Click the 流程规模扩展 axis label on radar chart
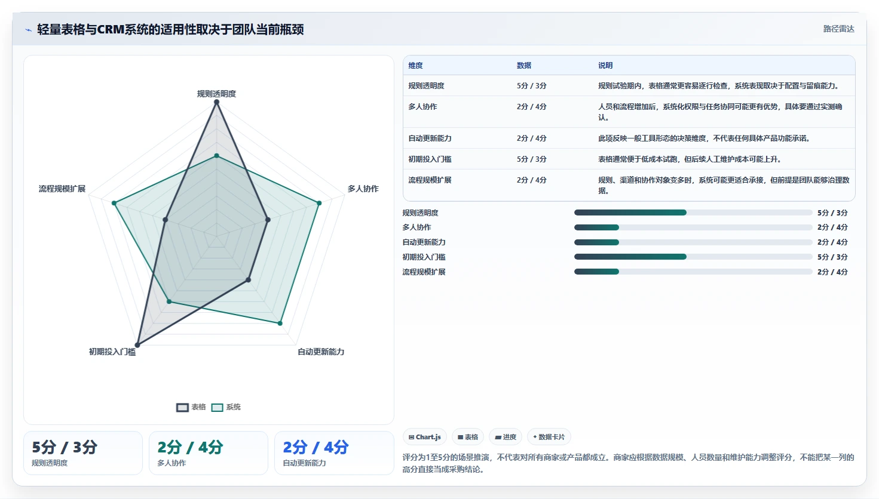This screenshot has width=879, height=499. point(62,189)
